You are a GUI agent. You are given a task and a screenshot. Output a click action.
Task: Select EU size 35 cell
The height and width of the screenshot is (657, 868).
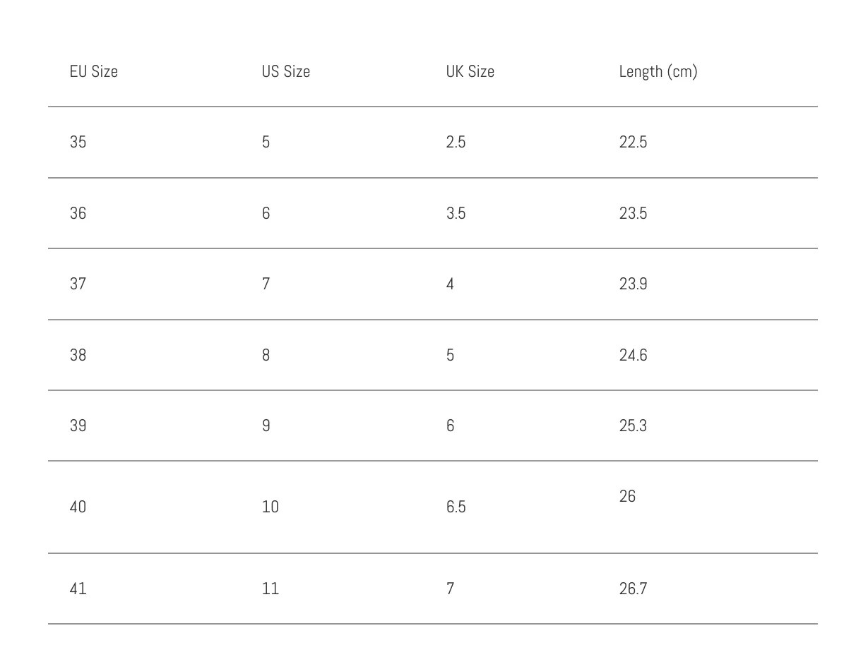(x=78, y=142)
